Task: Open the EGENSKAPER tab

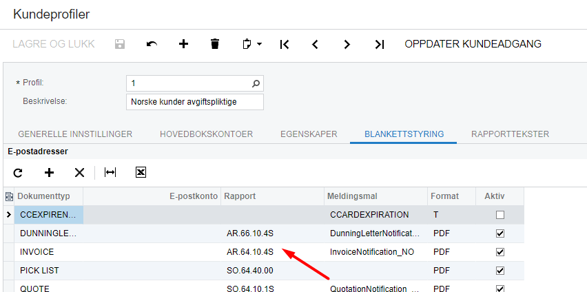Action: coord(309,134)
